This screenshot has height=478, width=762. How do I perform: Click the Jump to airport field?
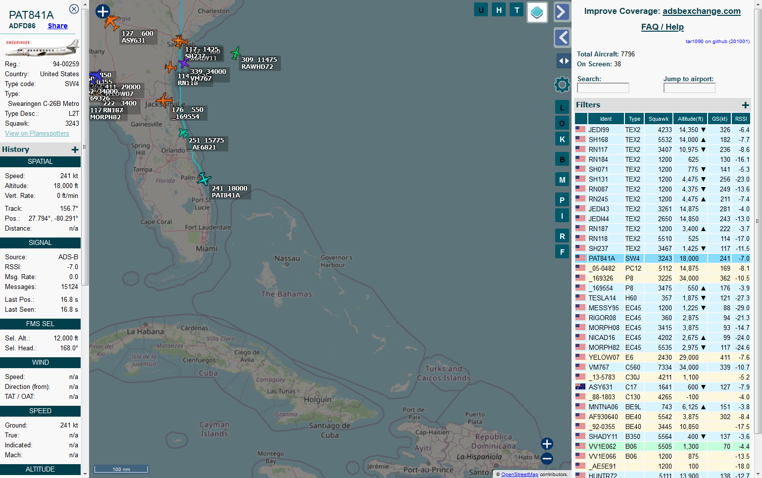[689, 88]
